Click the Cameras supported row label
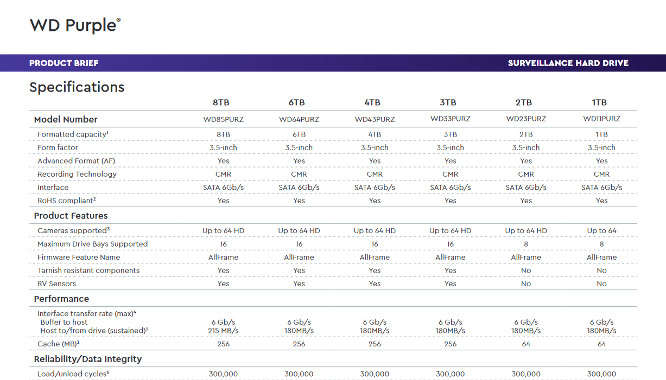This screenshot has width=666, height=380. [74, 230]
